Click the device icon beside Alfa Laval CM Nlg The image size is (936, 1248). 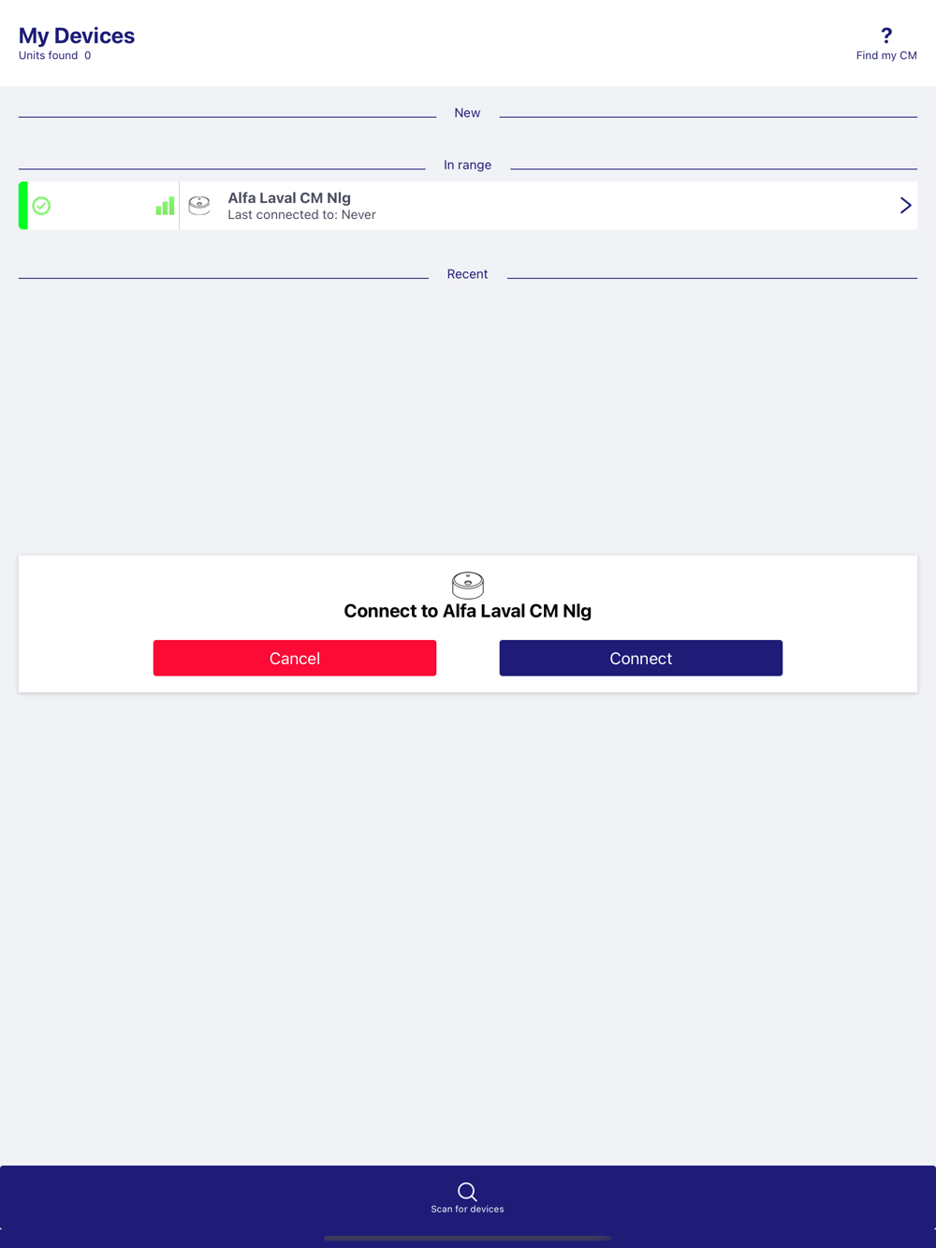point(199,206)
